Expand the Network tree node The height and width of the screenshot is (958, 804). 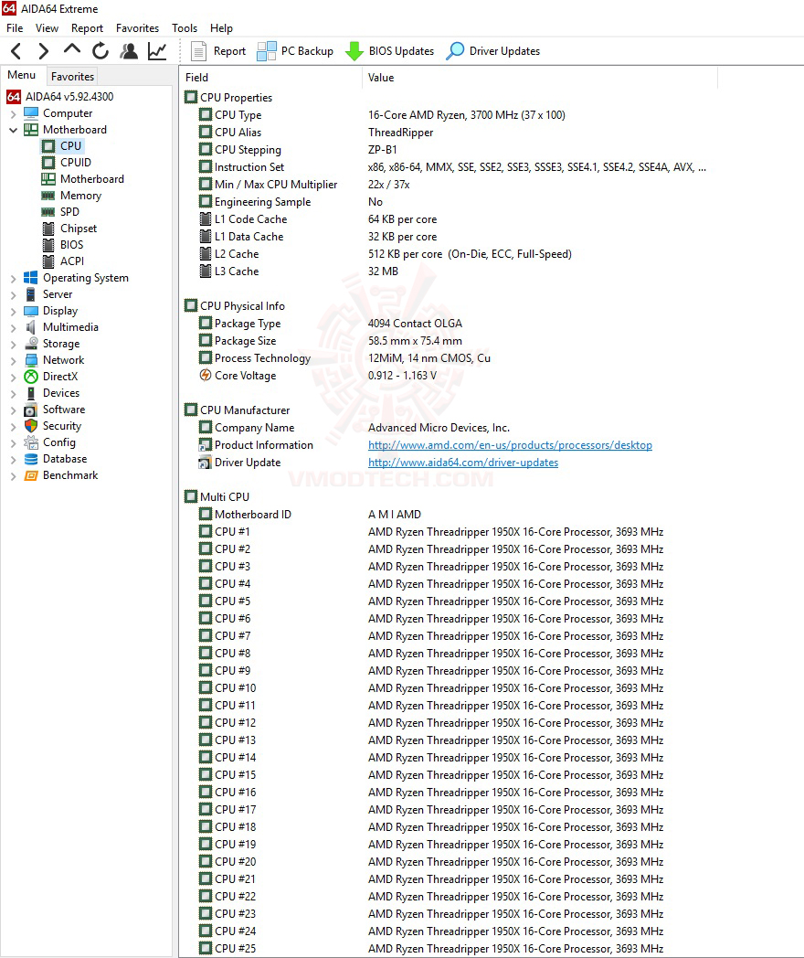pos(13,361)
